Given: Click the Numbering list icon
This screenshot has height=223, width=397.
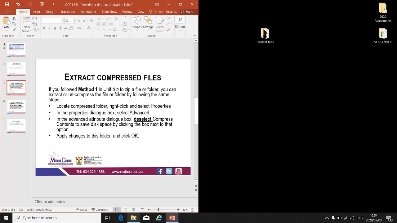Looking at the screenshot, I should pyautogui.click(x=107, y=19).
